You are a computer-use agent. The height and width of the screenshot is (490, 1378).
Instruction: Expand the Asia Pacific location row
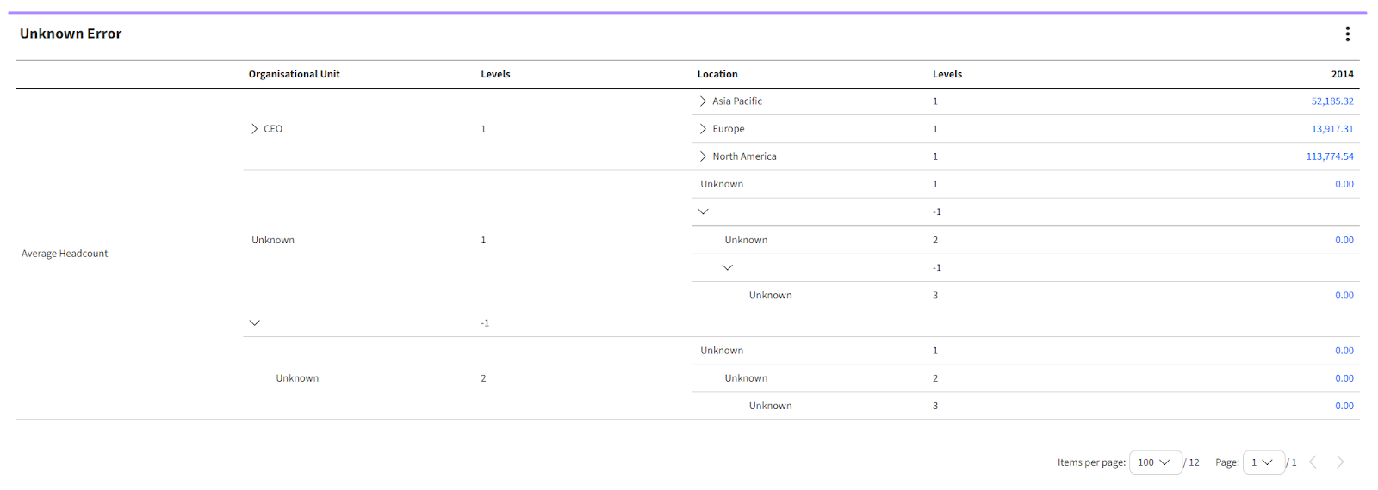coord(703,101)
